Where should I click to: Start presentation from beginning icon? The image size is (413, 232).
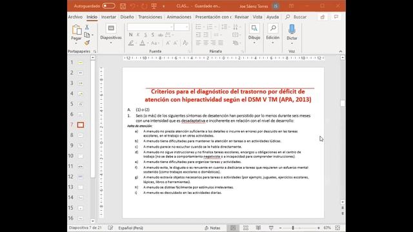pyautogui.click(x=154, y=6)
